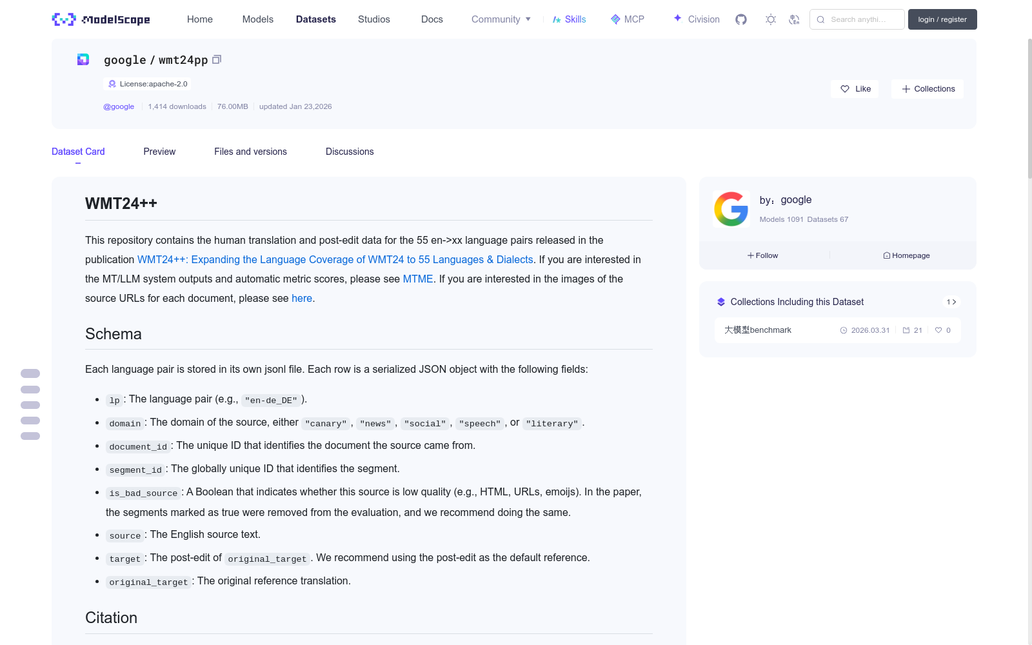Open the Models section
The image size is (1032, 645).
coord(258,19)
